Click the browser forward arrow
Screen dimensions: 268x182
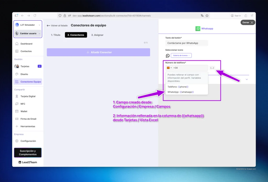coord(29,15)
